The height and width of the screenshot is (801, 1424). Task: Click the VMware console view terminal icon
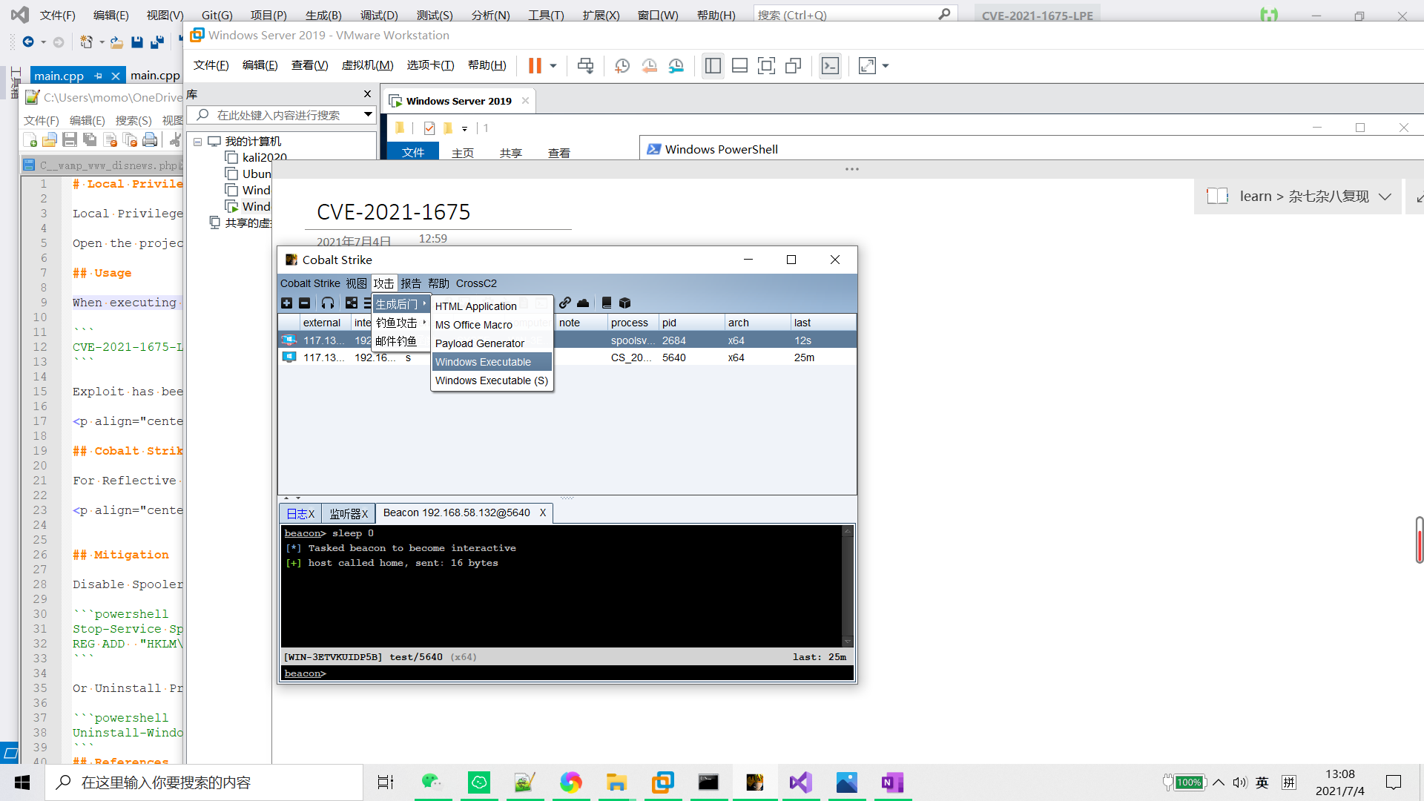(830, 66)
